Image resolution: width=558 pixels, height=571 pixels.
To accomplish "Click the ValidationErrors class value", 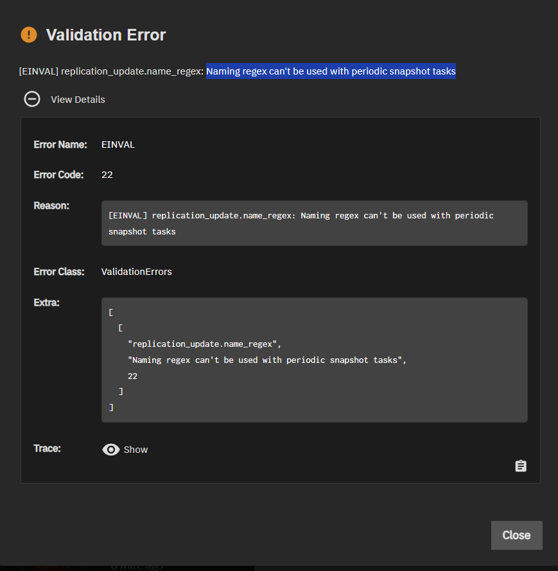I will pos(137,272).
